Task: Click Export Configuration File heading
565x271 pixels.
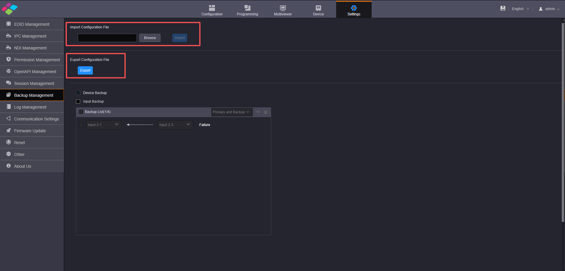Action: (x=90, y=60)
